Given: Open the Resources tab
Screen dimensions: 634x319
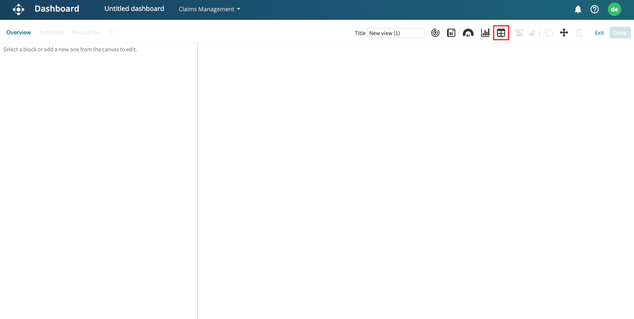Looking at the screenshot, I should point(86,32).
